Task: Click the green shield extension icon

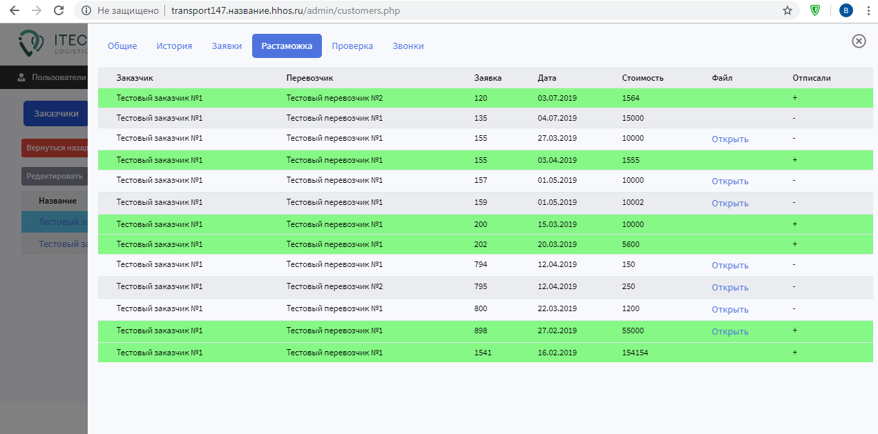Action: click(x=815, y=10)
